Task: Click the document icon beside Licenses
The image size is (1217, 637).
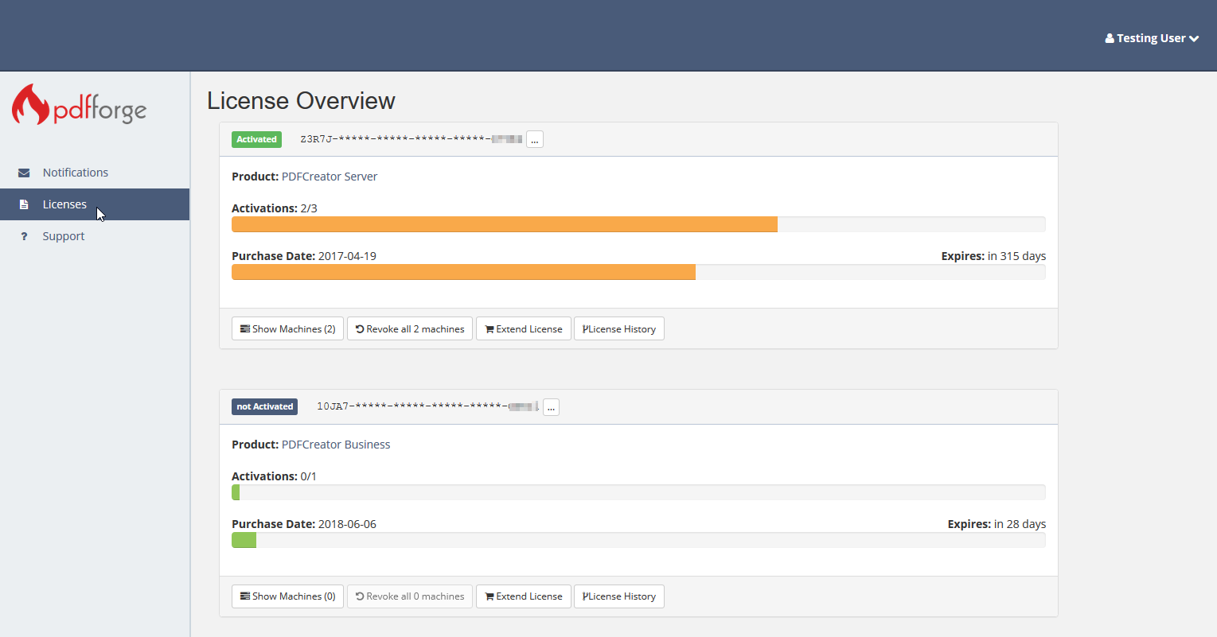Action: tap(24, 204)
